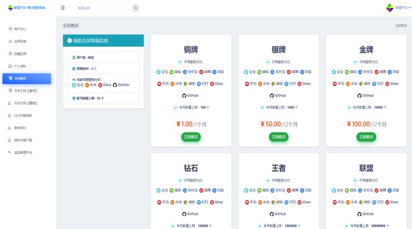Open 联系我们 in the sidebar
Screen dimensions: 412x229
(x=20, y=128)
